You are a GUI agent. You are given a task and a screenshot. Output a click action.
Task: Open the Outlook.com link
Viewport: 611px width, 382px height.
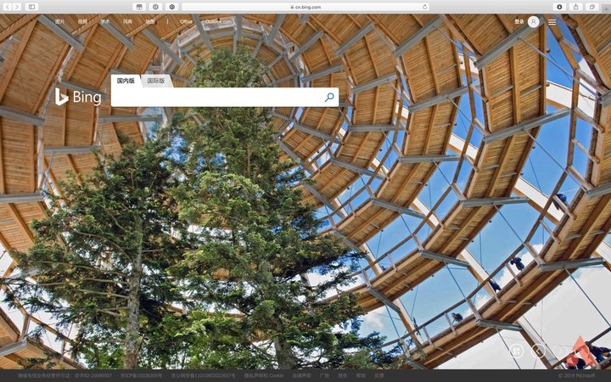click(218, 21)
